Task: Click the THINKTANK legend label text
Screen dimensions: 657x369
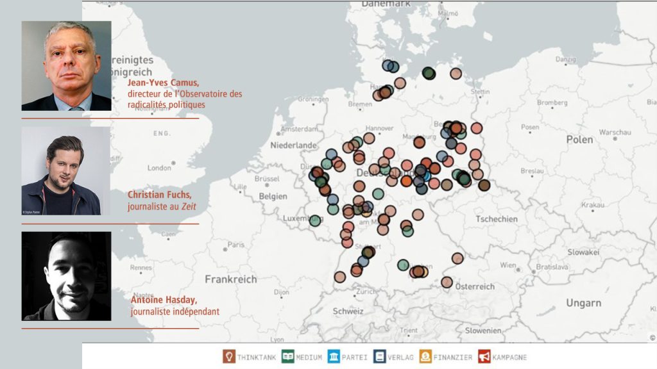Action: click(256, 357)
